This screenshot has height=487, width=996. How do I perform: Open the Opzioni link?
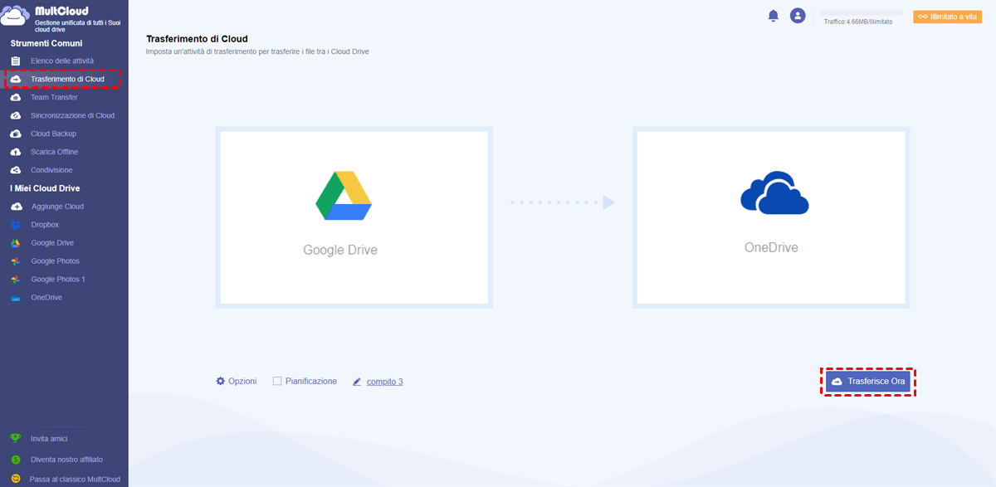click(x=242, y=381)
